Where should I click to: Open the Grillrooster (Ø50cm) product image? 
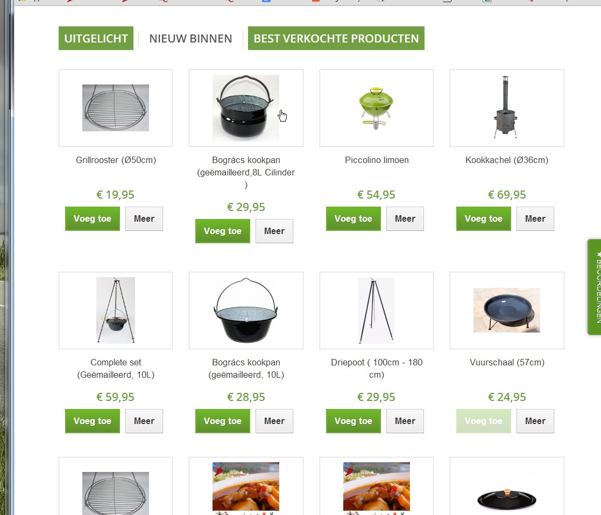[116, 108]
